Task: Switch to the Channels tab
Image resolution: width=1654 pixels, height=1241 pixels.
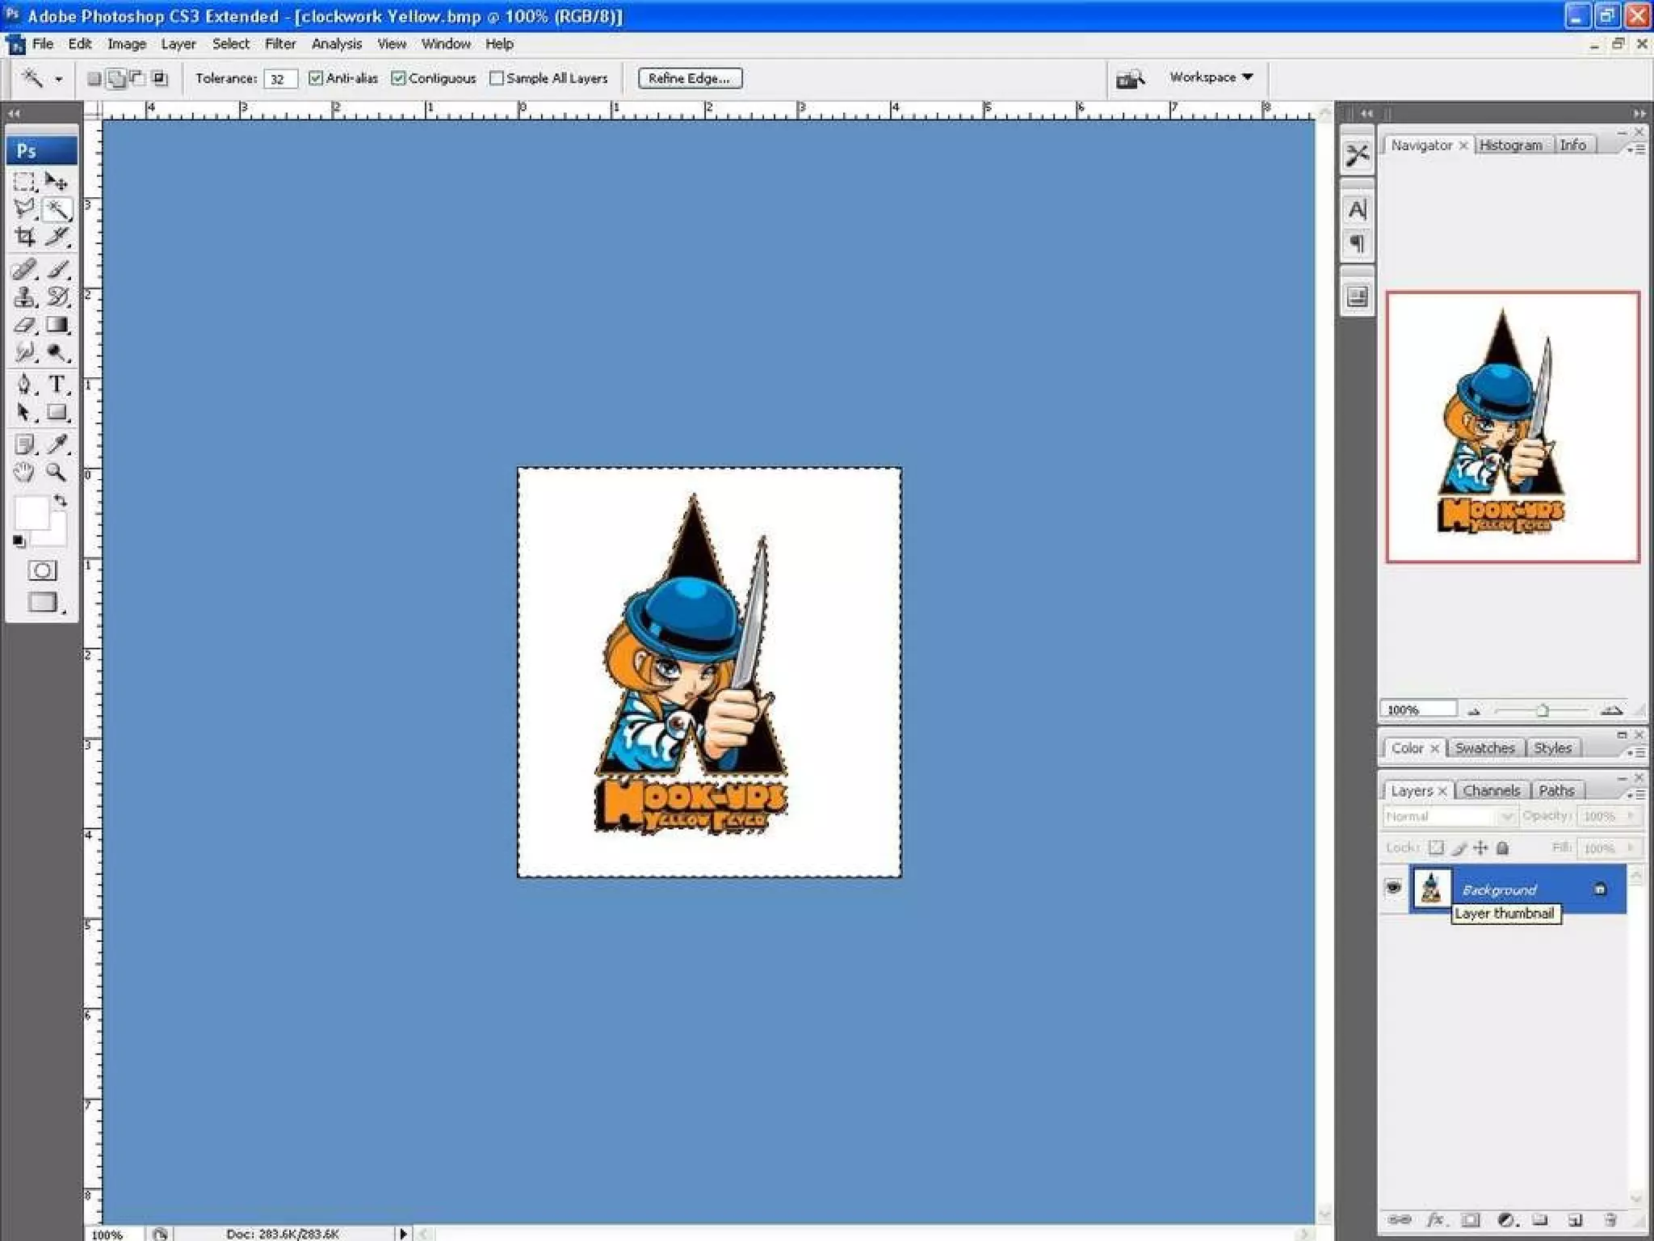Action: point(1491,790)
